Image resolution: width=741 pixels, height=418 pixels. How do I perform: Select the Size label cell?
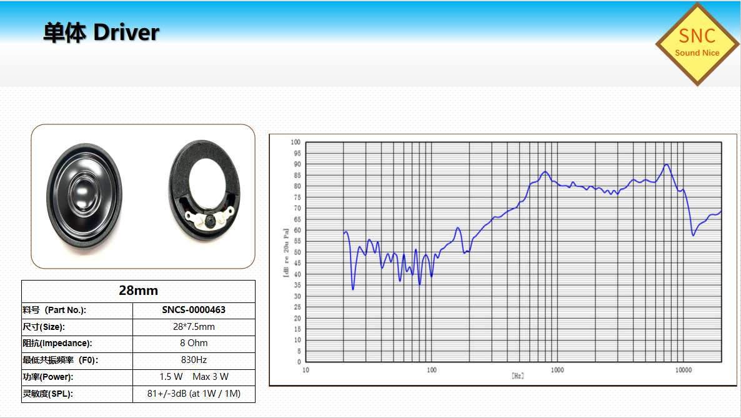tap(44, 327)
